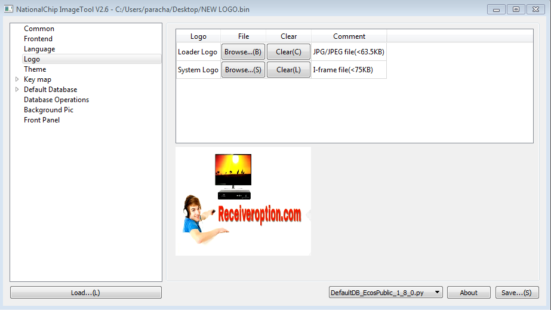This screenshot has width=551, height=310.
Task: Select the 'Loader Logo' row label
Action: click(x=198, y=51)
